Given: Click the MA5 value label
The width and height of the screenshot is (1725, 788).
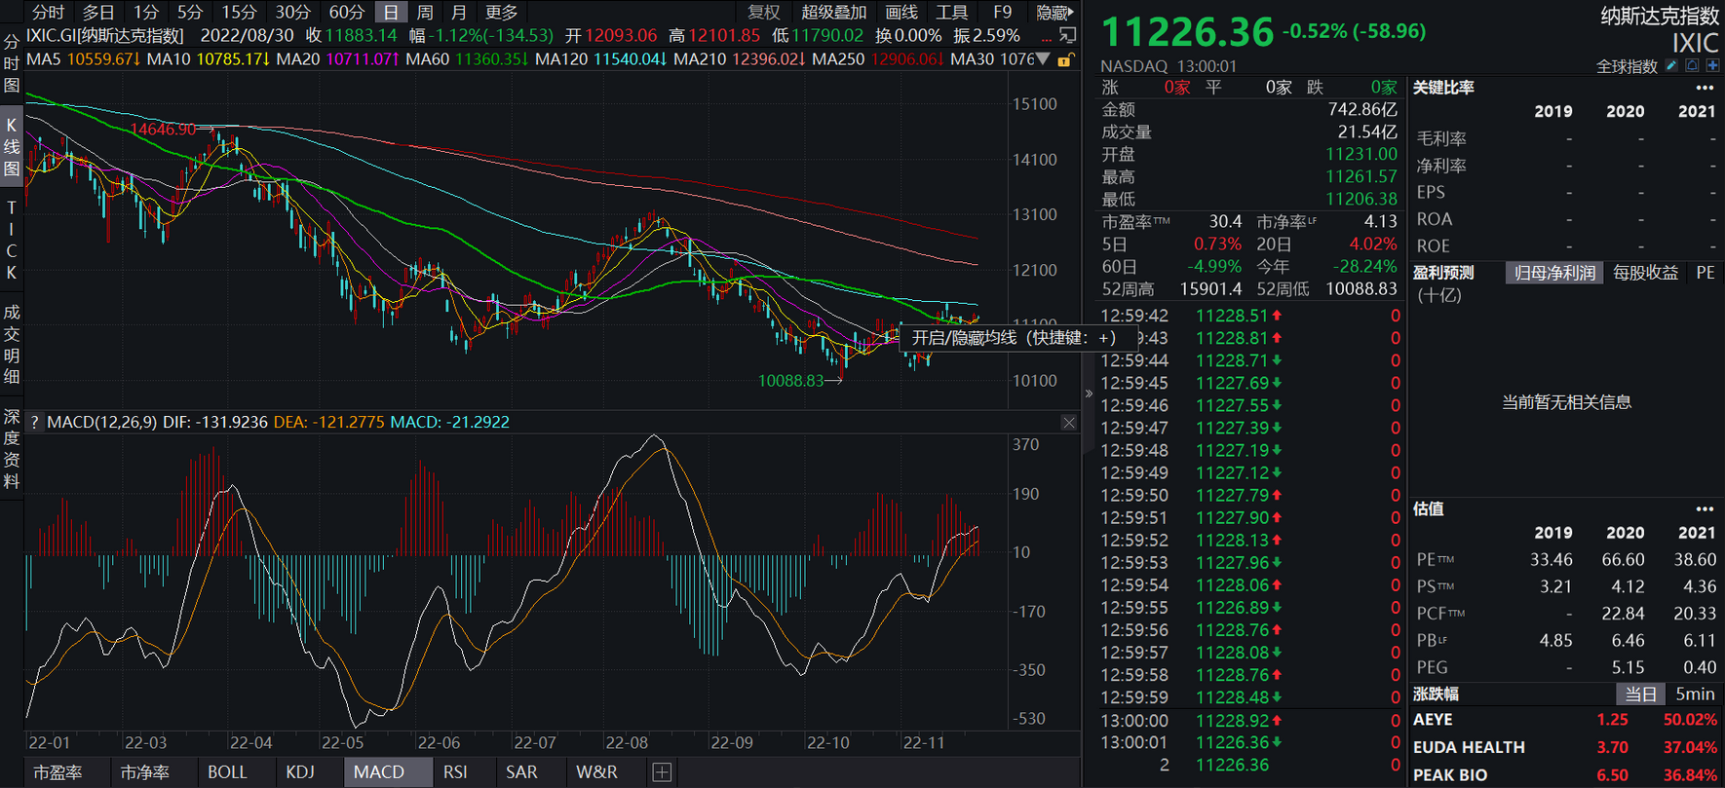Looking at the screenshot, I should point(84,59).
